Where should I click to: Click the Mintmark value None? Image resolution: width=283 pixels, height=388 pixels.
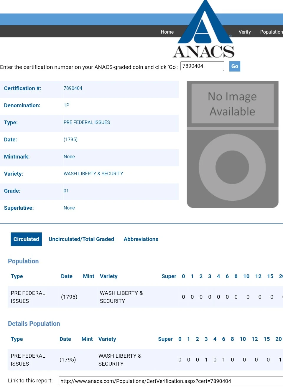[69, 157]
